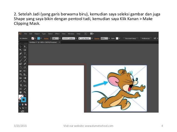Open the 5 pt. Round brush dropdown
The width and height of the screenshot is (177, 132).
tap(92, 38)
